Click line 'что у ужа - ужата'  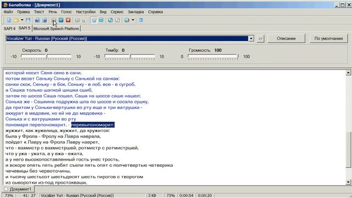click(44, 154)
